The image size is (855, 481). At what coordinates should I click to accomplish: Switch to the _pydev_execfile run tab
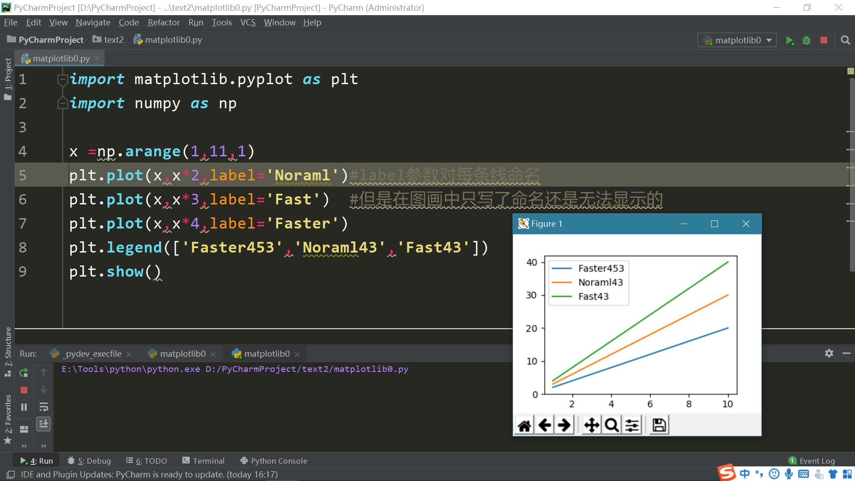(93, 354)
